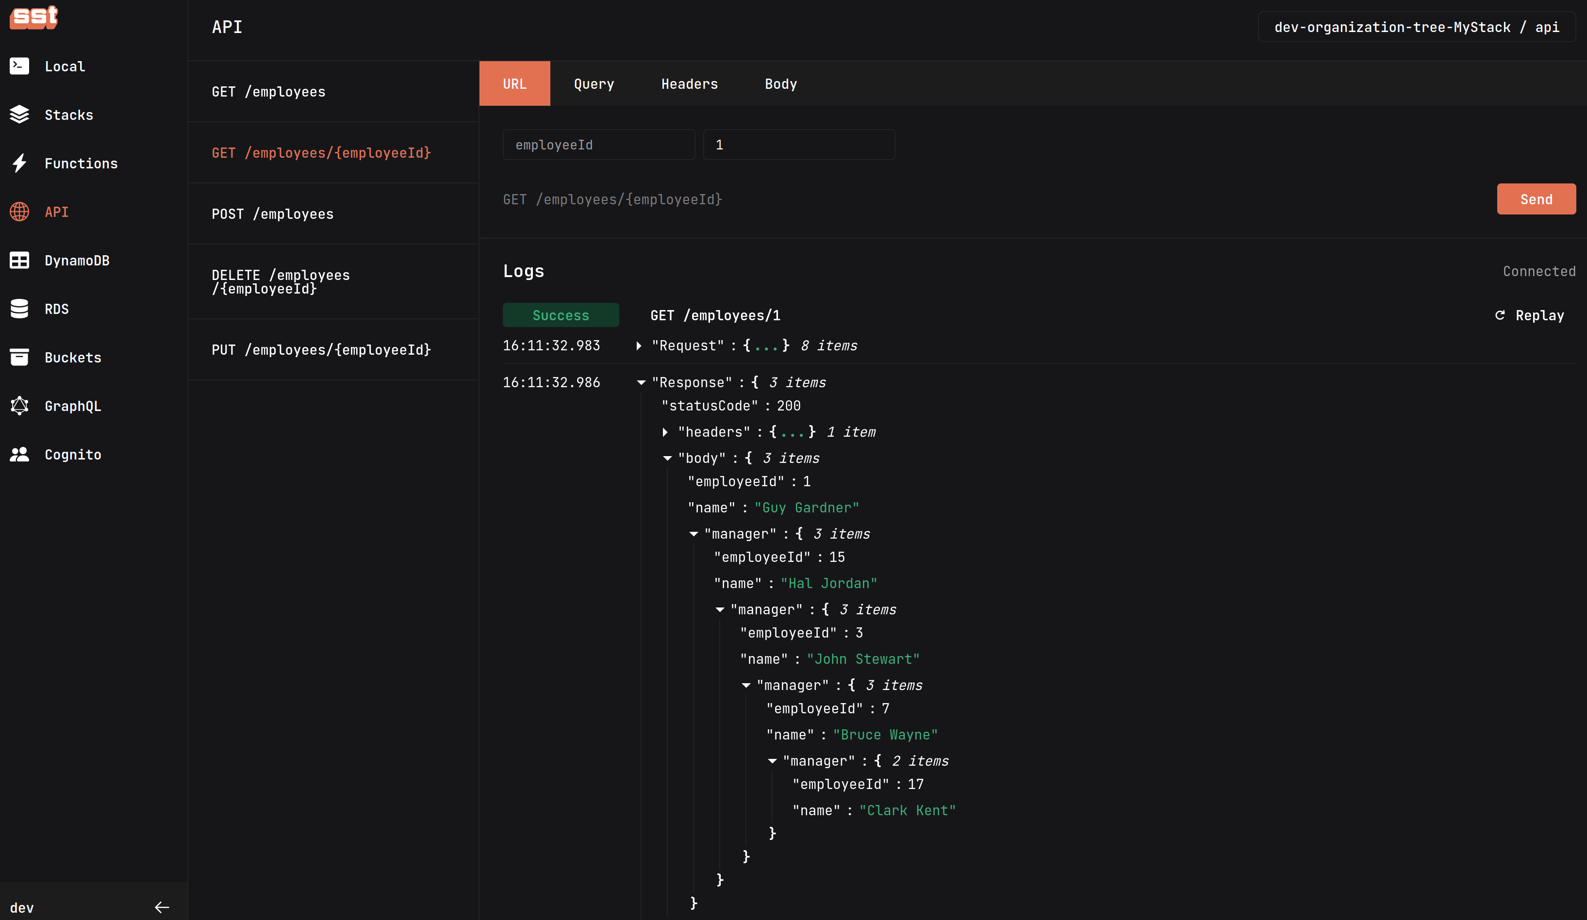Select the POST /employees route
Screen dimensions: 1587x920
point(272,214)
